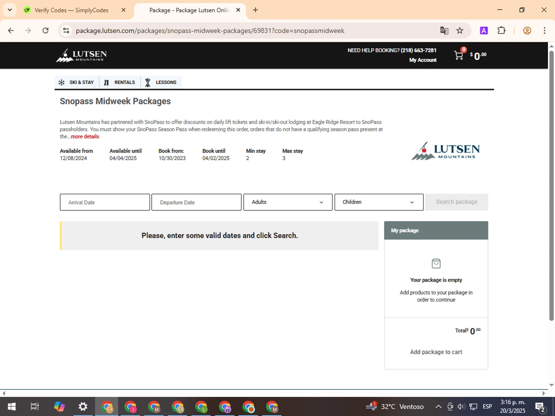
Task: Switch to the Verify Codes — SimplyCodes tab
Action: [x=71, y=10]
